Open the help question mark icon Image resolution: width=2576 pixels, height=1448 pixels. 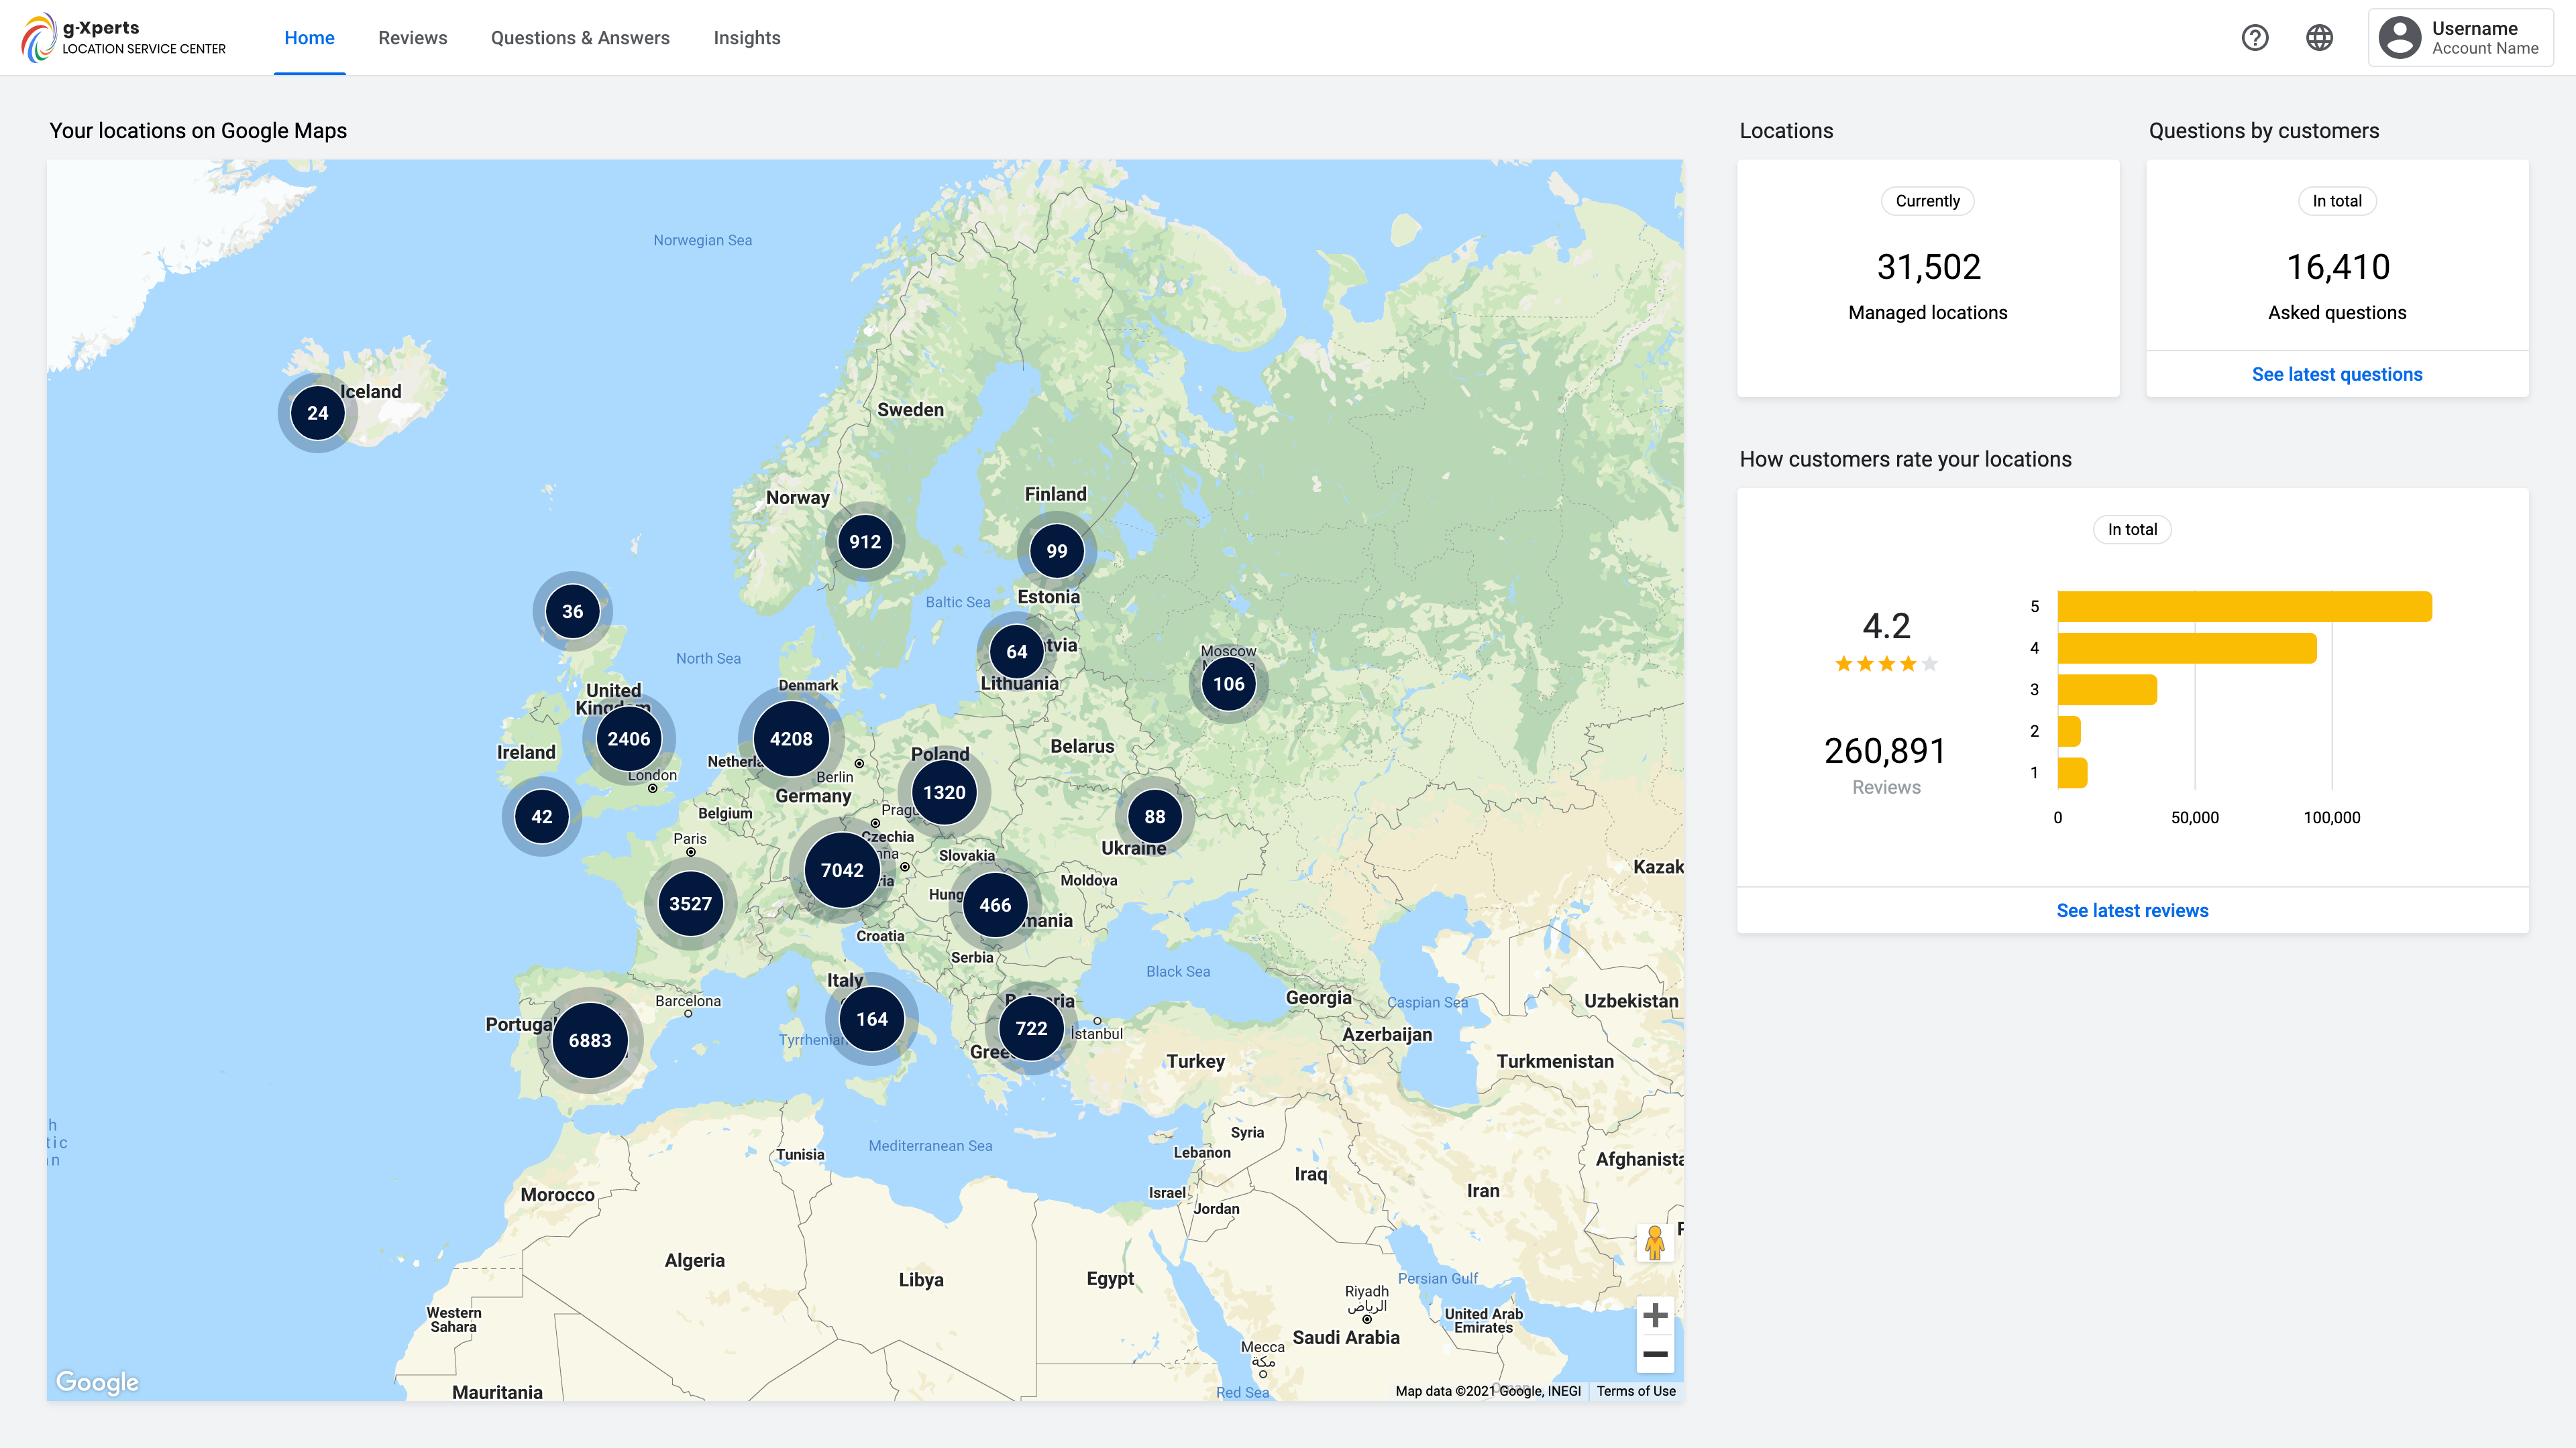(x=2254, y=38)
